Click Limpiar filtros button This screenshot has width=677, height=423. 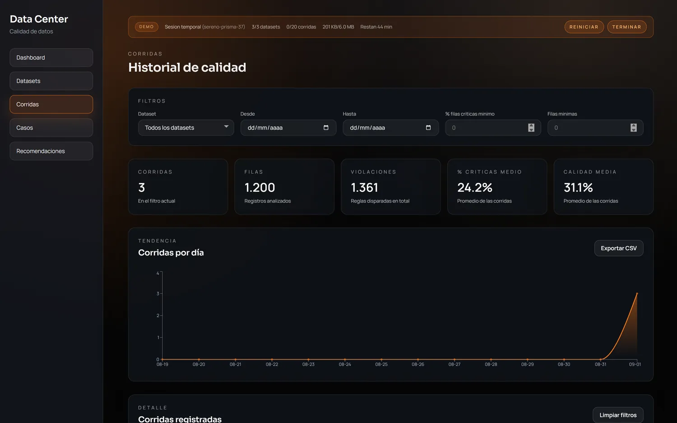tap(618, 415)
